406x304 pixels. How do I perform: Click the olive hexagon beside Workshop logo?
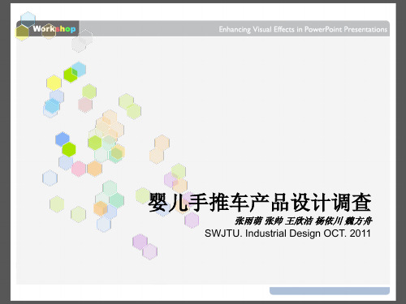click(x=22, y=32)
